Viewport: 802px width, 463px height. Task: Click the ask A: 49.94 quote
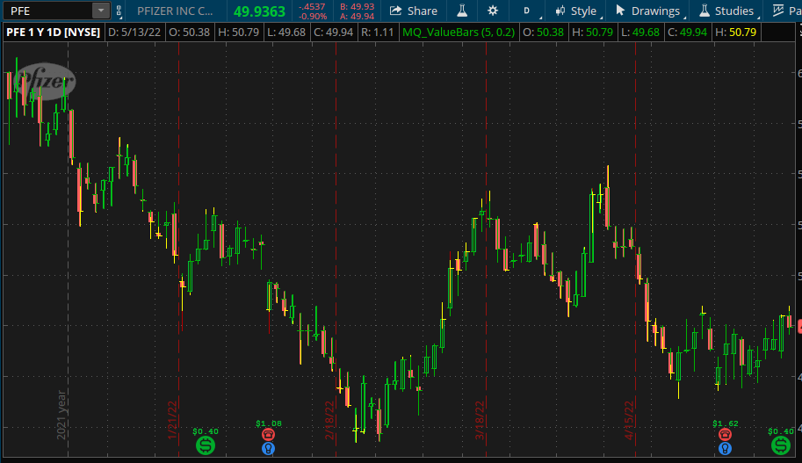(357, 16)
